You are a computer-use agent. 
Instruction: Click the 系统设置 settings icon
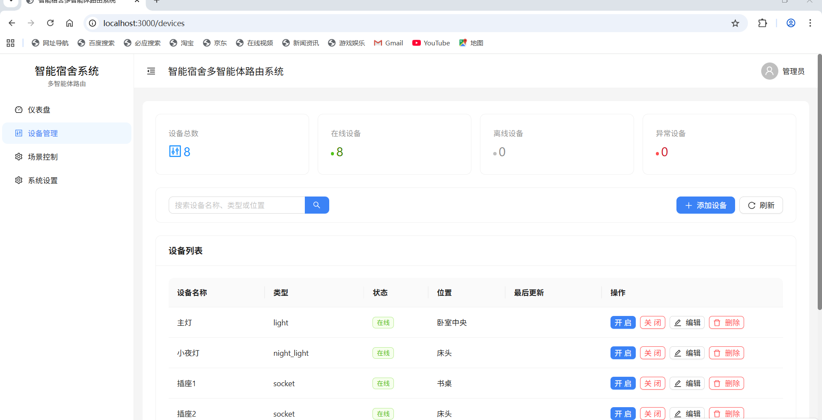[19, 180]
